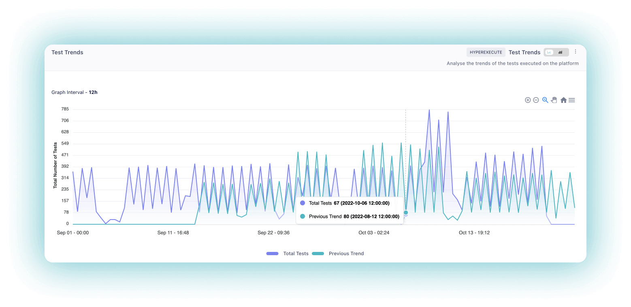
Task: Toggle the chart type switcher control
Action: [555, 52]
